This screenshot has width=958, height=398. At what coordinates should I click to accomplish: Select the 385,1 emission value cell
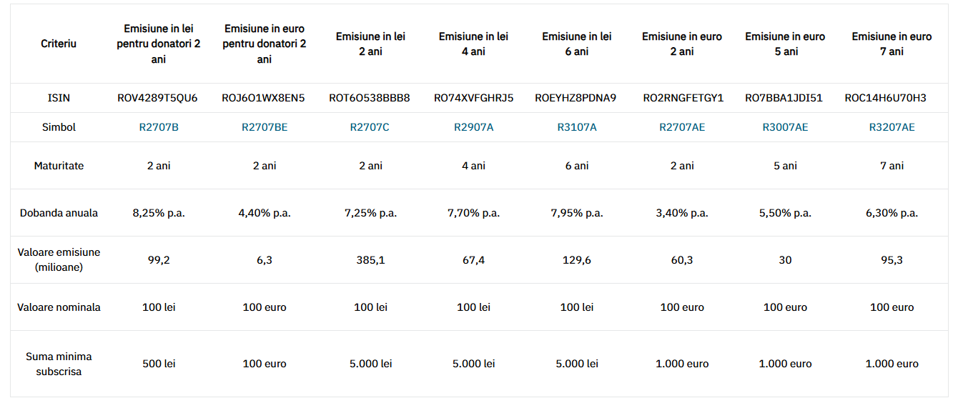click(370, 260)
